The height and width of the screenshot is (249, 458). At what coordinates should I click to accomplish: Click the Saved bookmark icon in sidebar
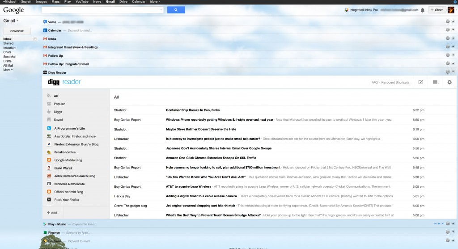pyautogui.click(x=49, y=120)
